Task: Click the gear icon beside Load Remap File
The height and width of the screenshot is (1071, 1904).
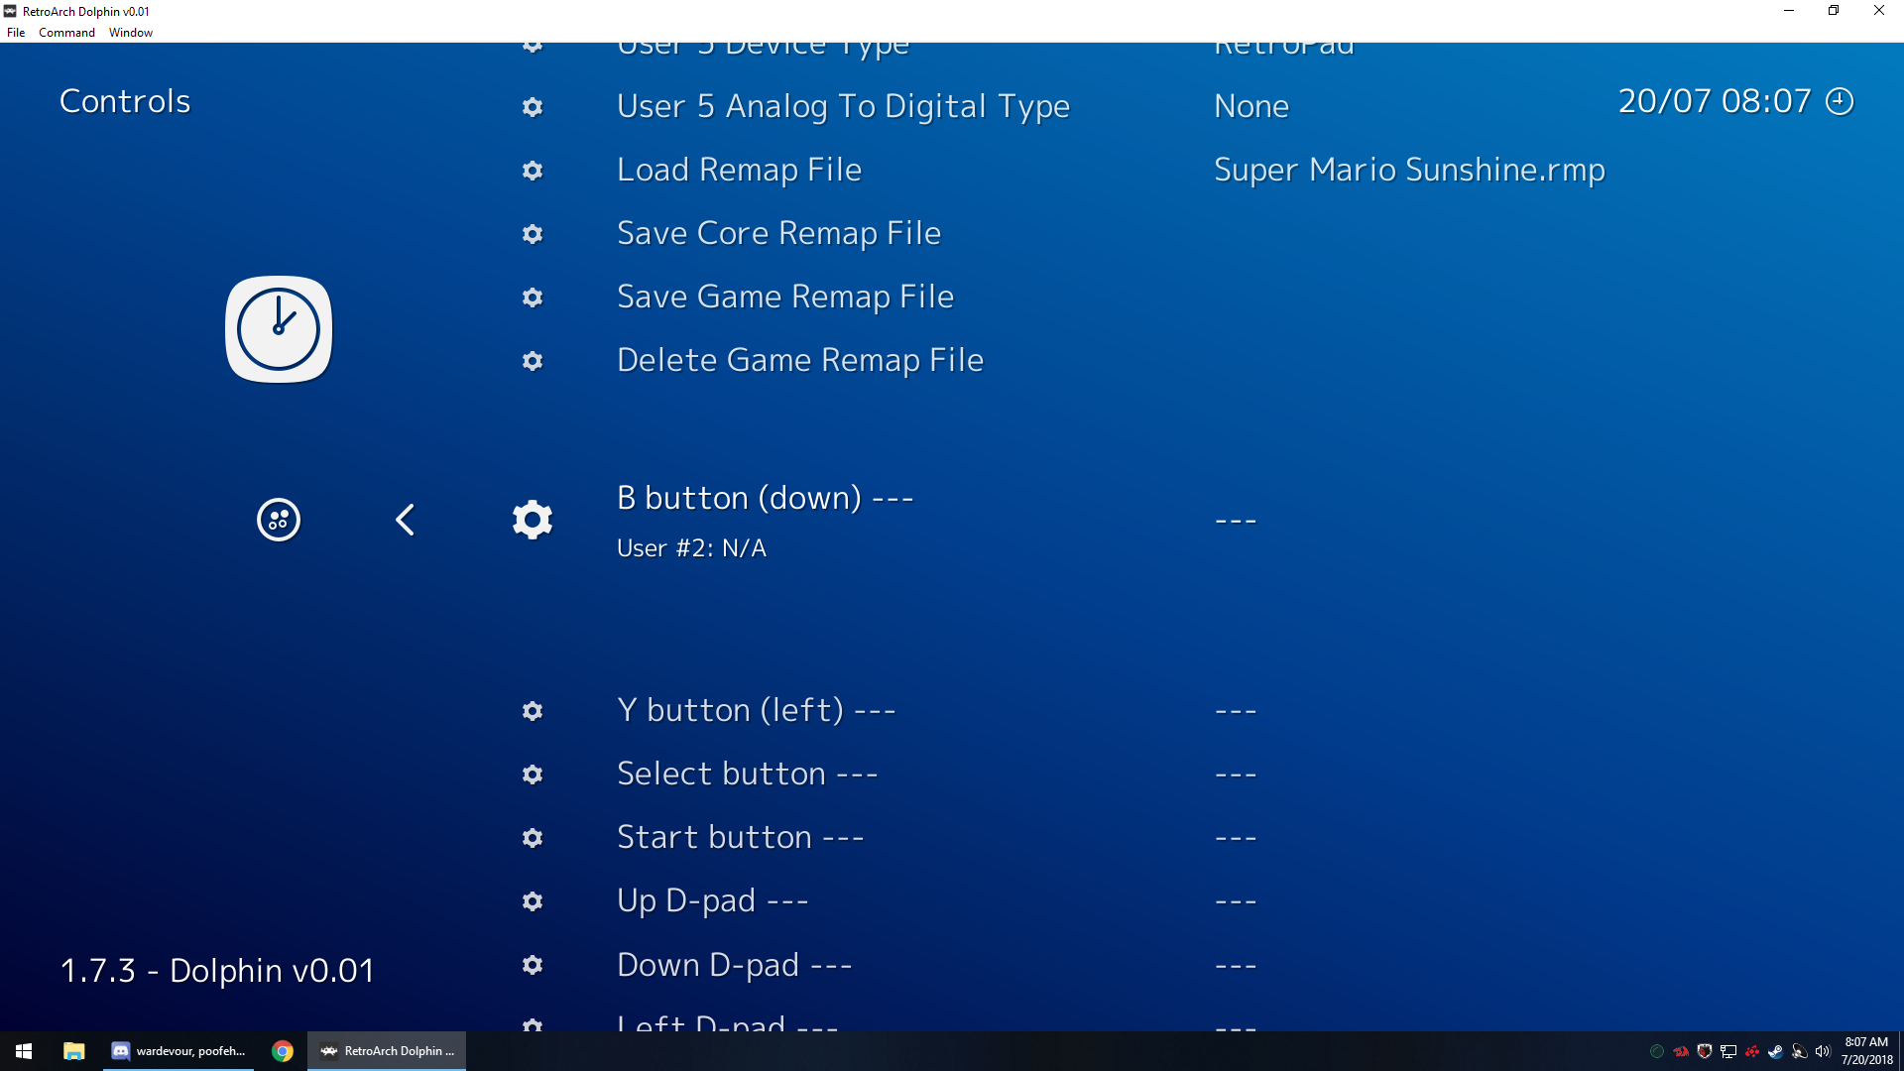Action: tap(533, 171)
